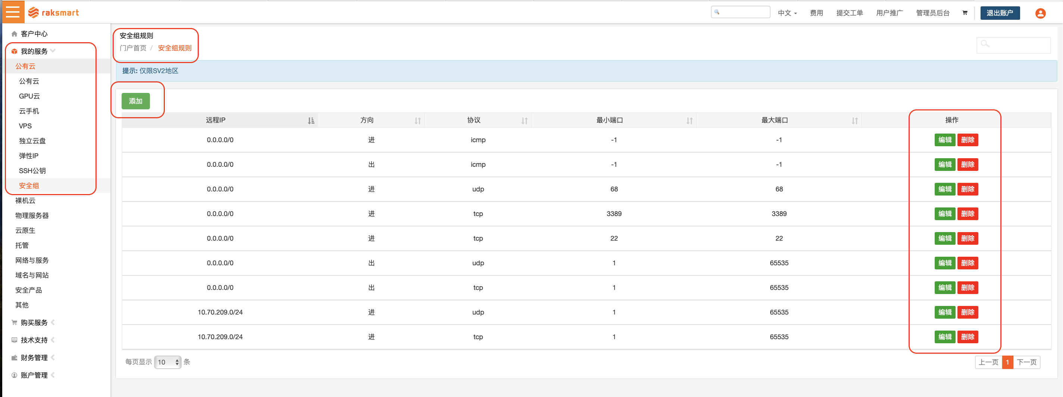Click the green 添加 button
The height and width of the screenshot is (397, 1063).
(x=135, y=101)
